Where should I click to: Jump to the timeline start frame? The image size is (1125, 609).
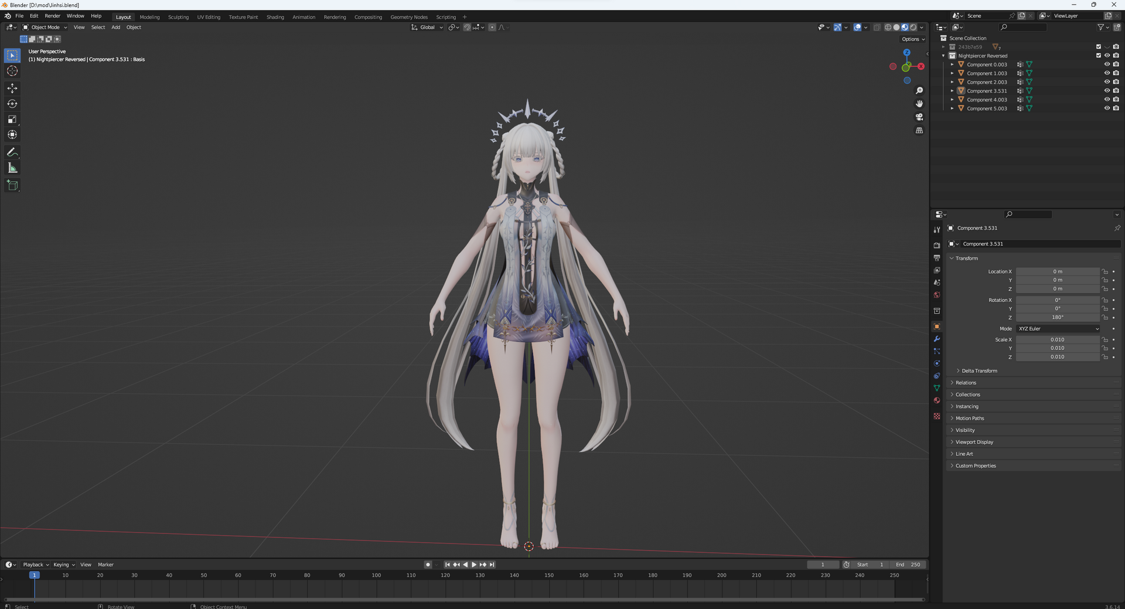(448, 565)
